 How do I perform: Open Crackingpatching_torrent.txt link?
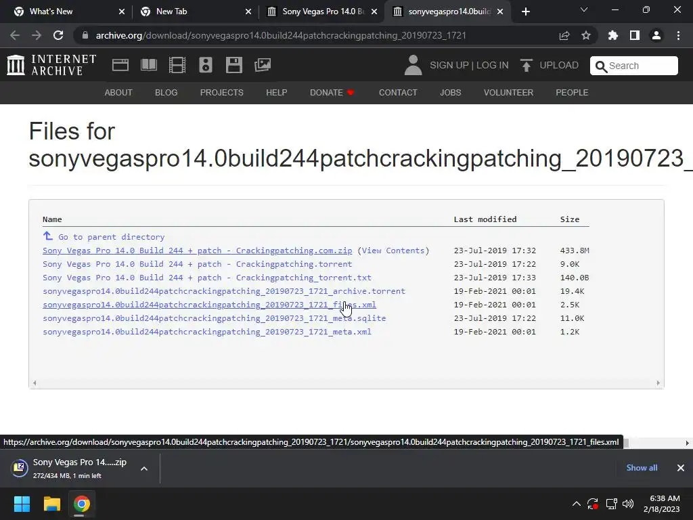pos(207,278)
